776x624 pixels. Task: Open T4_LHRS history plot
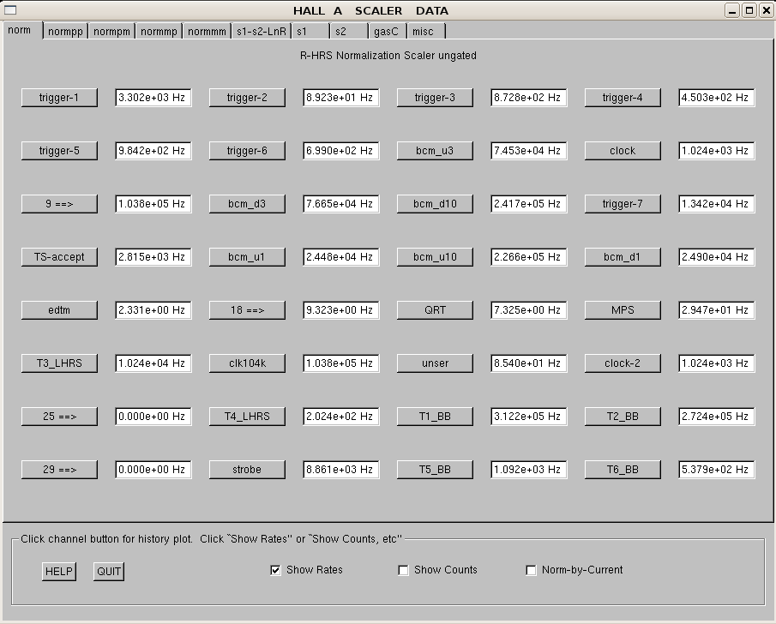point(247,417)
